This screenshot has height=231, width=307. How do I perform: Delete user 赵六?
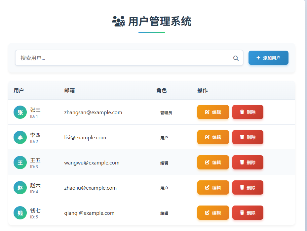pyautogui.click(x=248, y=187)
